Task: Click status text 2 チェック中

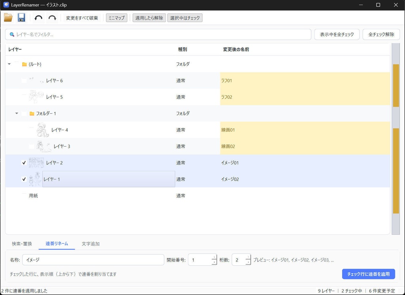Action: coord(352,291)
